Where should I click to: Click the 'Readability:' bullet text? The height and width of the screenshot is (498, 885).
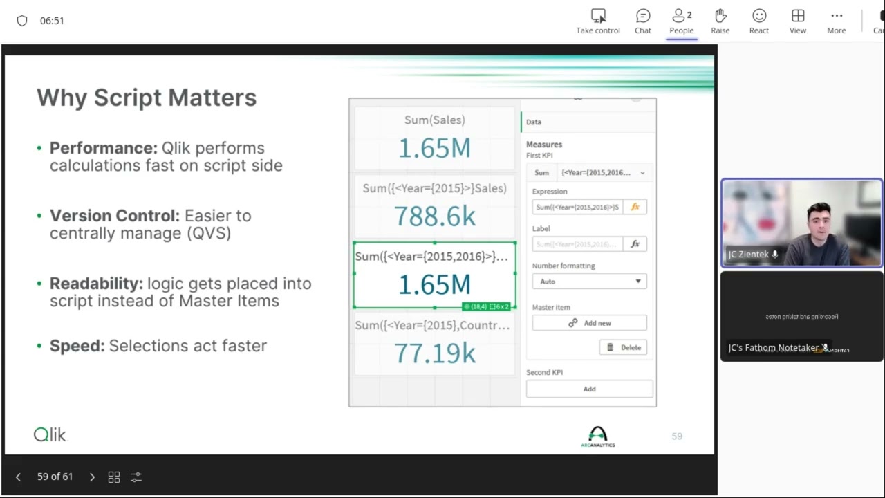pyautogui.click(x=96, y=284)
